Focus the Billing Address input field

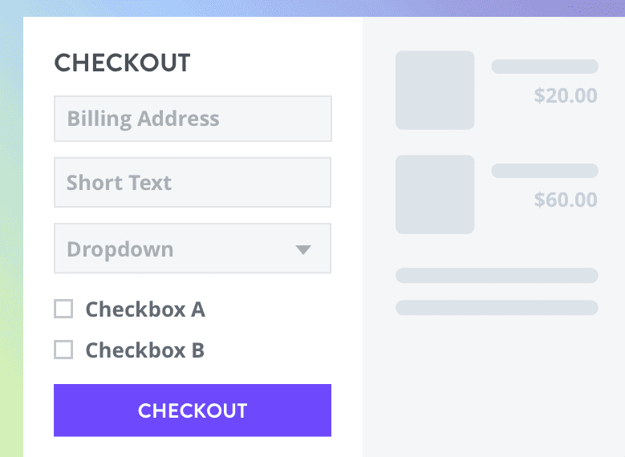pos(192,119)
